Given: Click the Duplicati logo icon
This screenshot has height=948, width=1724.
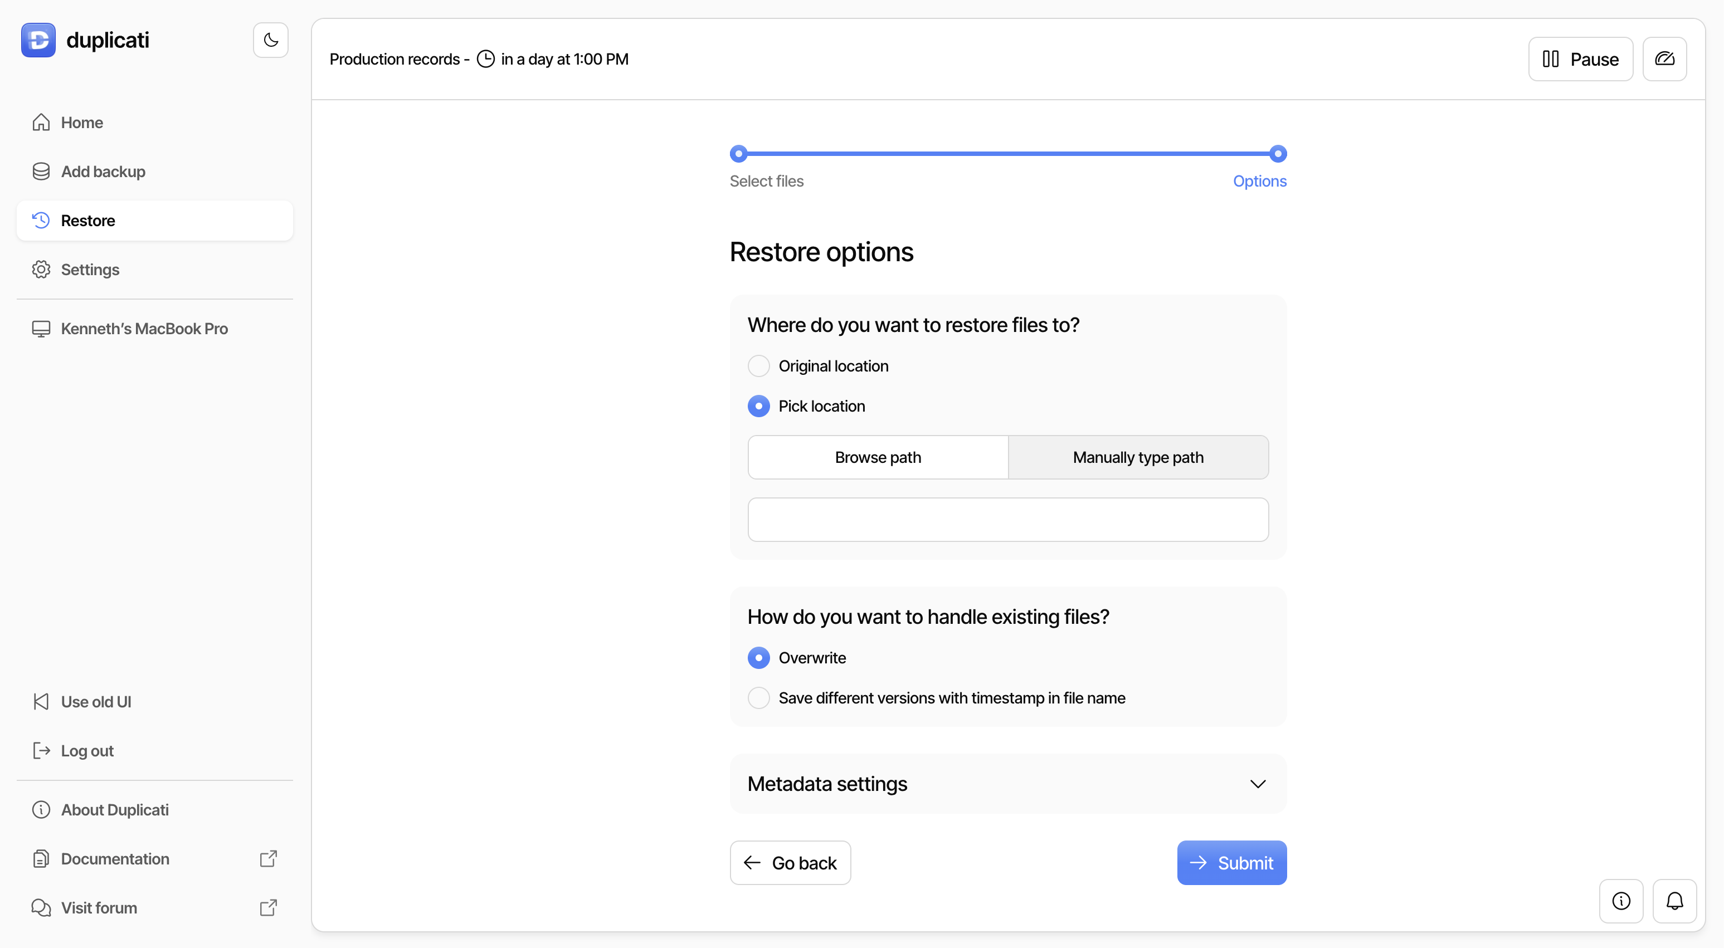Looking at the screenshot, I should pos(38,40).
